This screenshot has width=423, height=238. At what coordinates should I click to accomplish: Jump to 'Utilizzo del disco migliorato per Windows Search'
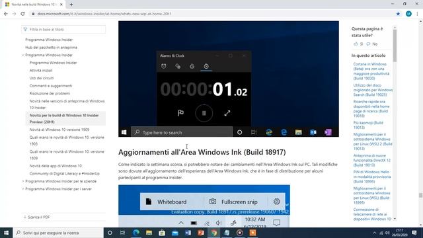pos(373,90)
